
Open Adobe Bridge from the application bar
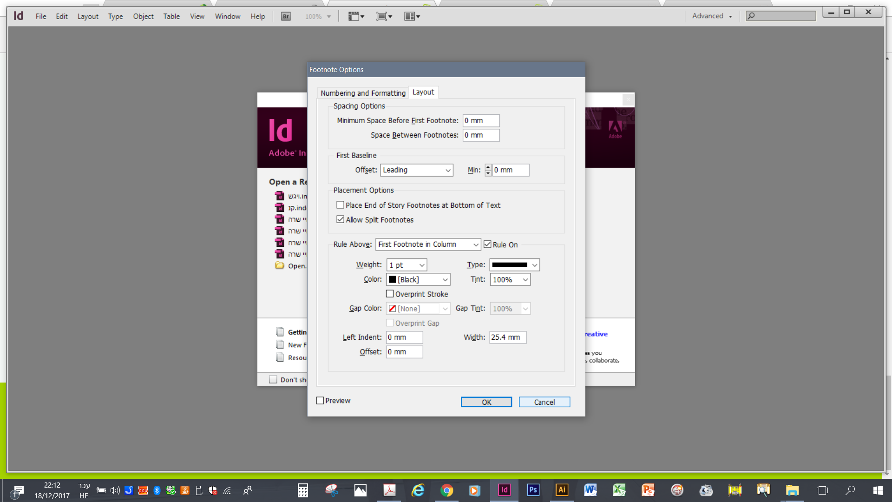coord(286,16)
